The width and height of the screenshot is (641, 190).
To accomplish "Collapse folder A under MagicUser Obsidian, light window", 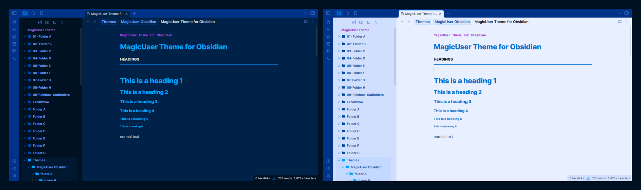I will point(347,174).
